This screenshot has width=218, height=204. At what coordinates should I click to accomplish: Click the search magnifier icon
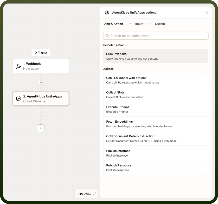tap(107, 36)
